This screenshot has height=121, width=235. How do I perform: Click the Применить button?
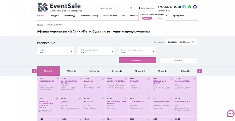(137, 60)
